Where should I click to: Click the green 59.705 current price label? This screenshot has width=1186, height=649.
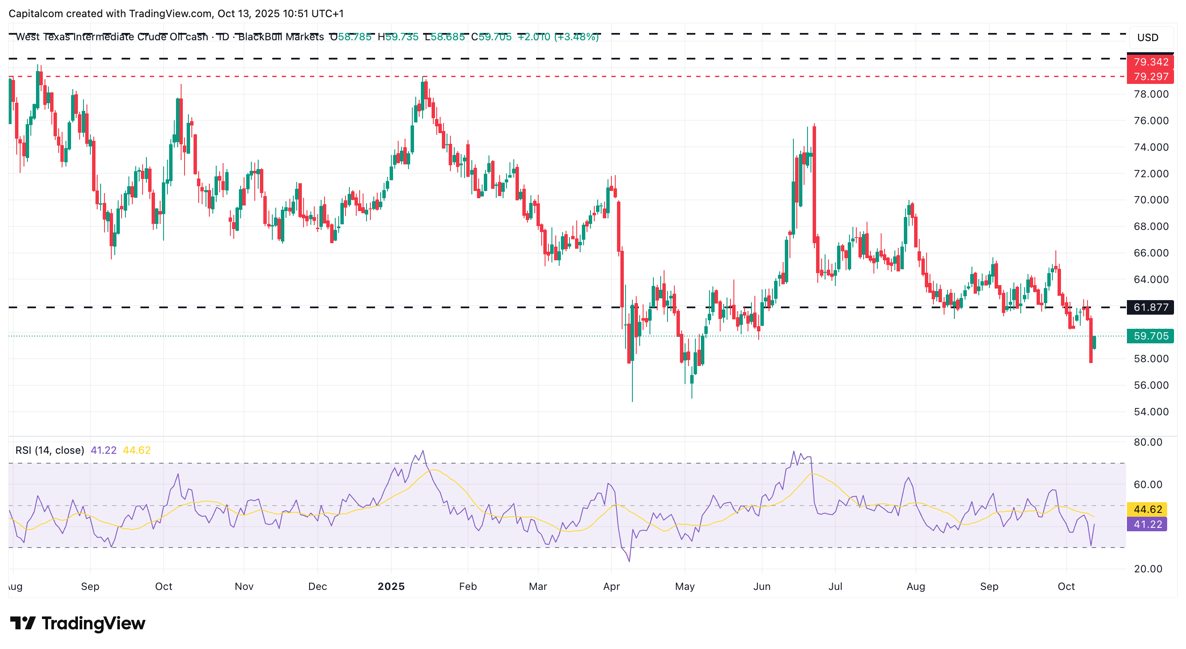1150,336
